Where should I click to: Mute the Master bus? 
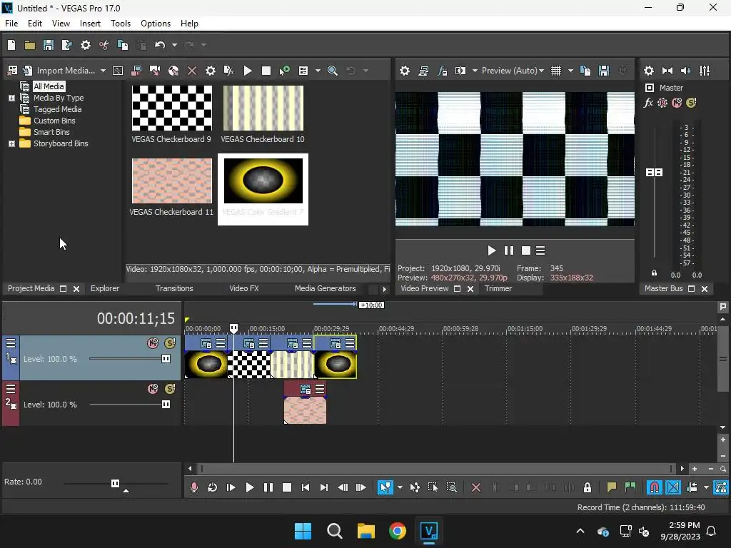pyautogui.click(x=677, y=103)
